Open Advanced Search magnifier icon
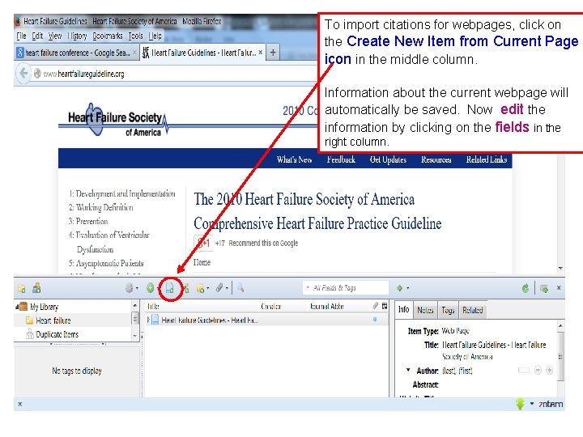This screenshot has height=437, width=583. [240, 287]
